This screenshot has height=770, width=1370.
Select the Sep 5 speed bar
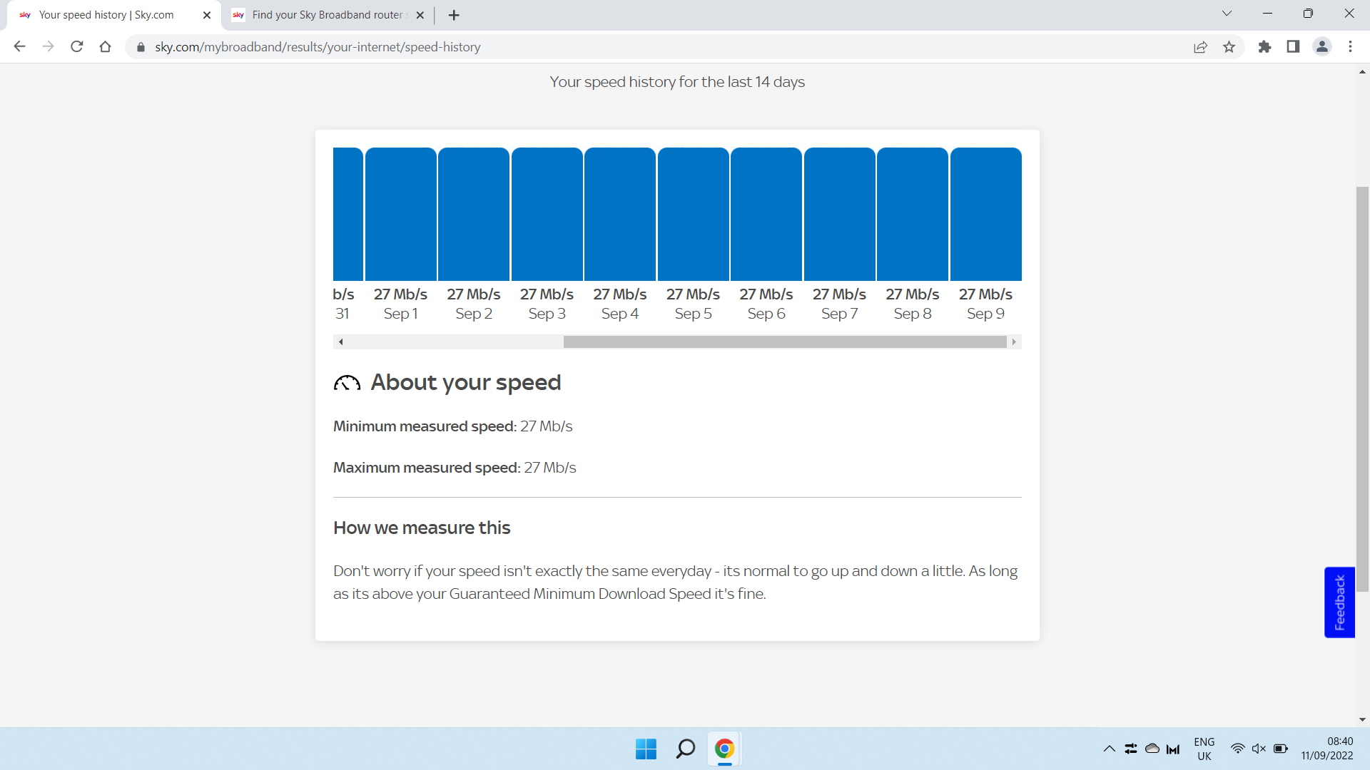point(693,214)
